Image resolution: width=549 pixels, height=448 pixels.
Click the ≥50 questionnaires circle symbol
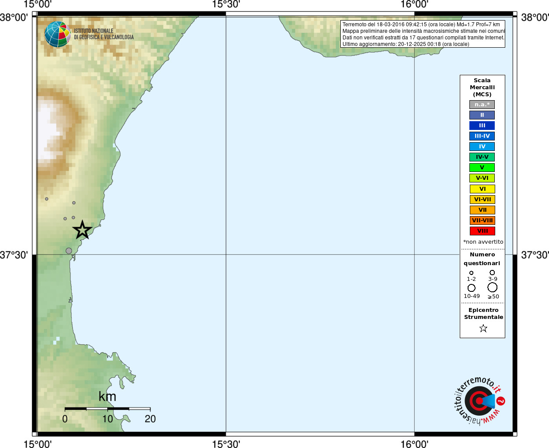(x=492, y=287)
